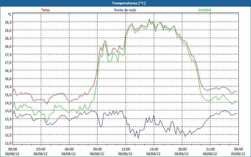Click the '03:00' time label
251x157 pixels.
coord(41,149)
